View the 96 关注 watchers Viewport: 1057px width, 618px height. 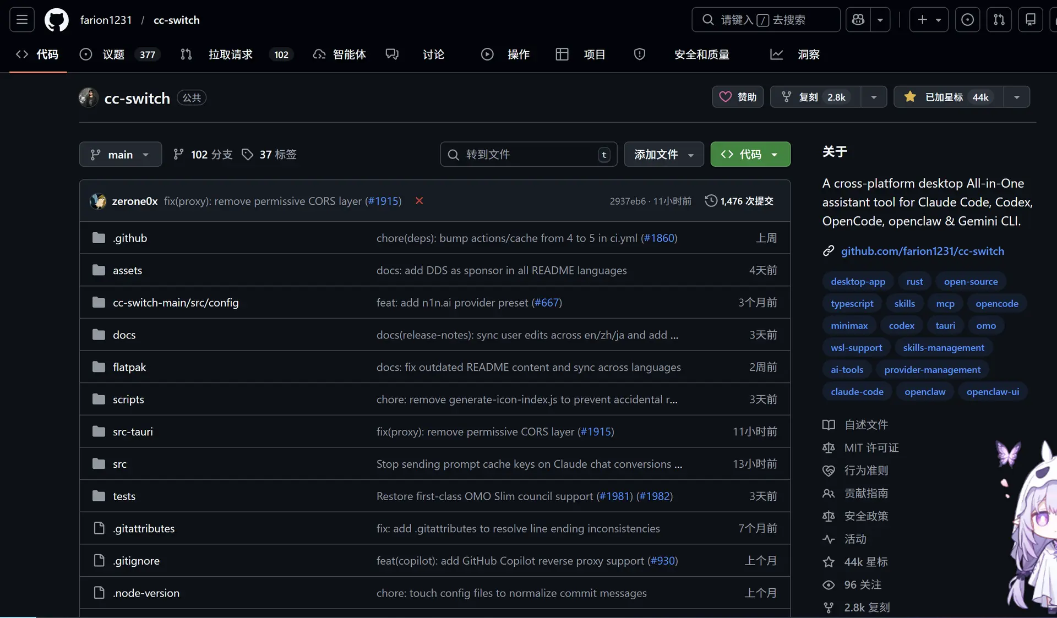pyautogui.click(x=852, y=585)
